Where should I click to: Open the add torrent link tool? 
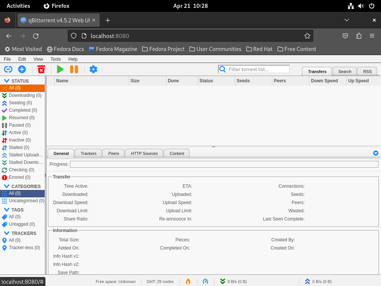point(8,69)
